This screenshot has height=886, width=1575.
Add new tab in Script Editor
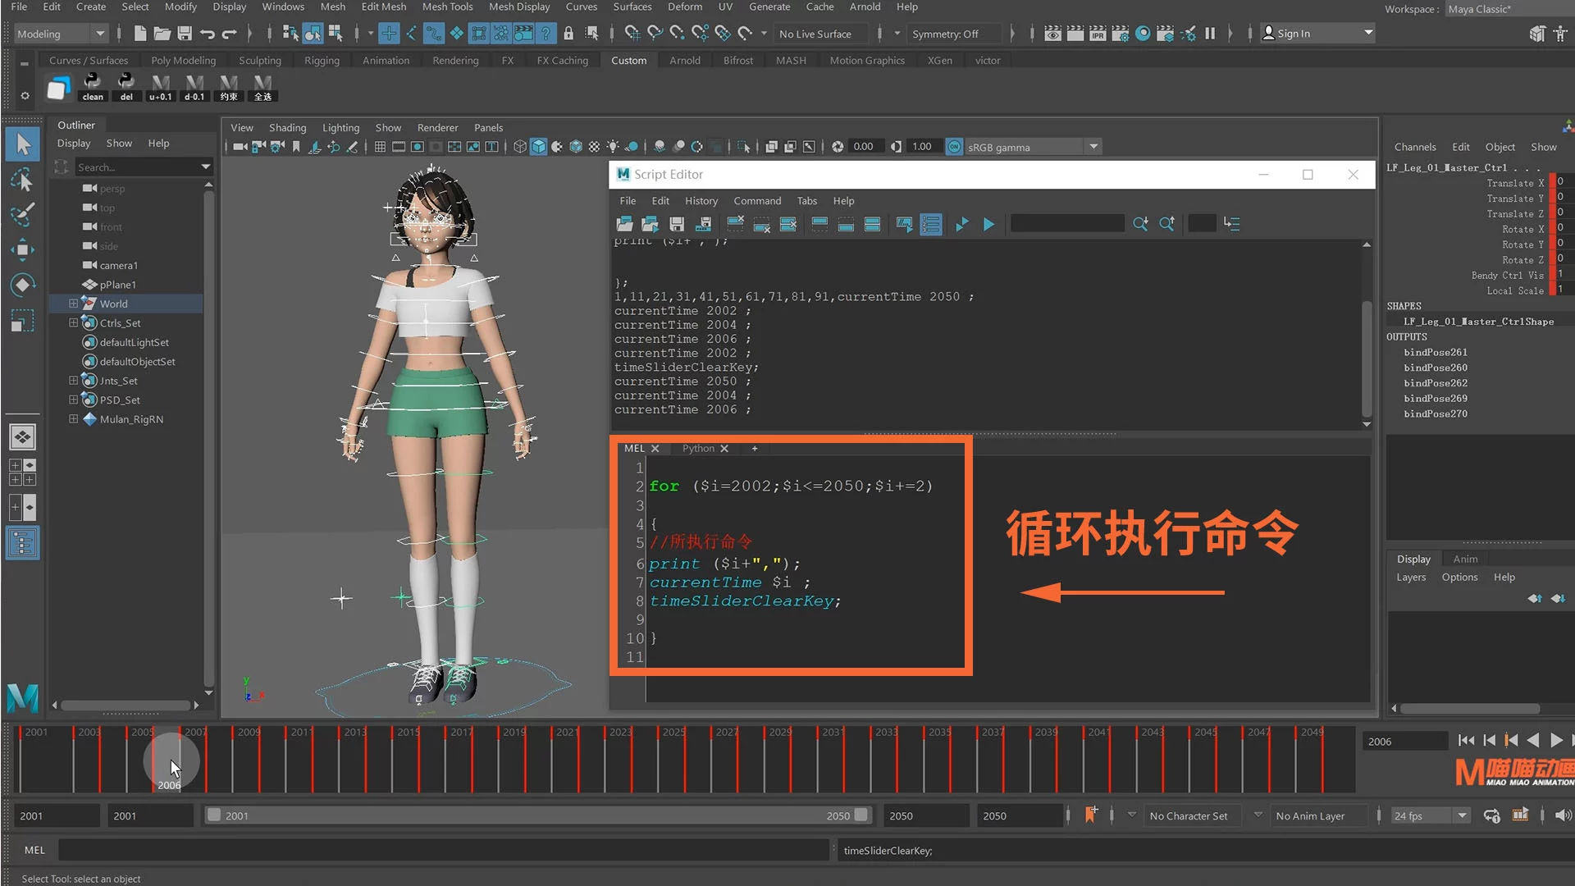pos(755,448)
